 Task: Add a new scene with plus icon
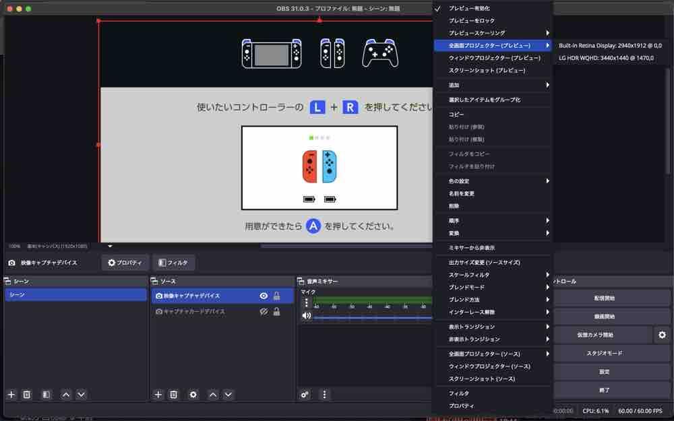pos(11,394)
